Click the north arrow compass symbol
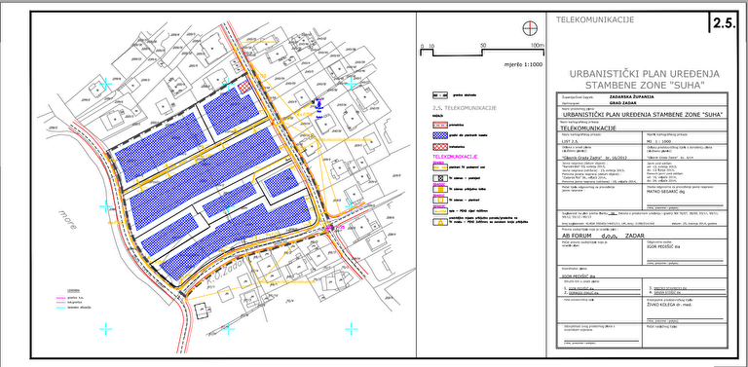Screen dimensions: 748x367 point(529,28)
